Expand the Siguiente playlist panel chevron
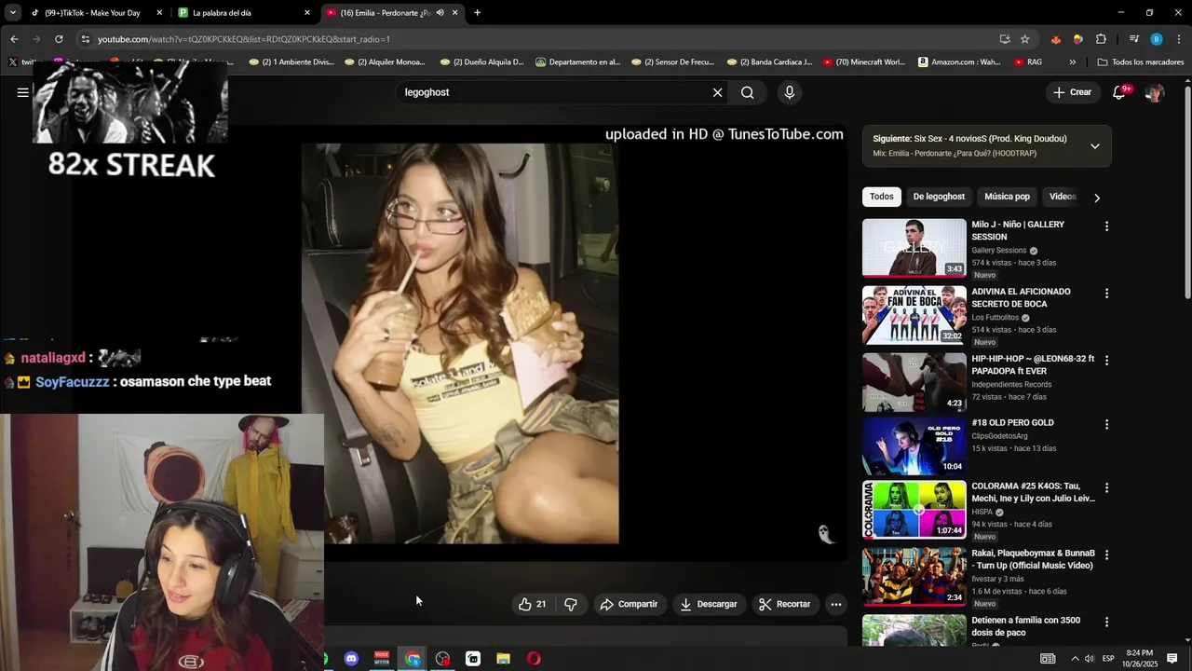 pos(1095,146)
